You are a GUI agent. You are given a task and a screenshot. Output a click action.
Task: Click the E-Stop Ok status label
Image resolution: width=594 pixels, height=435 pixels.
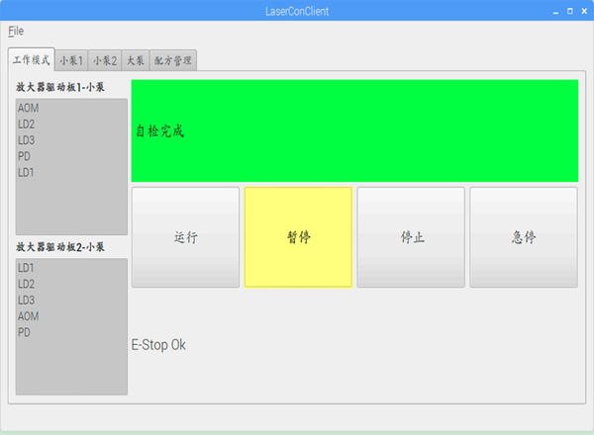(x=158, y=345)
